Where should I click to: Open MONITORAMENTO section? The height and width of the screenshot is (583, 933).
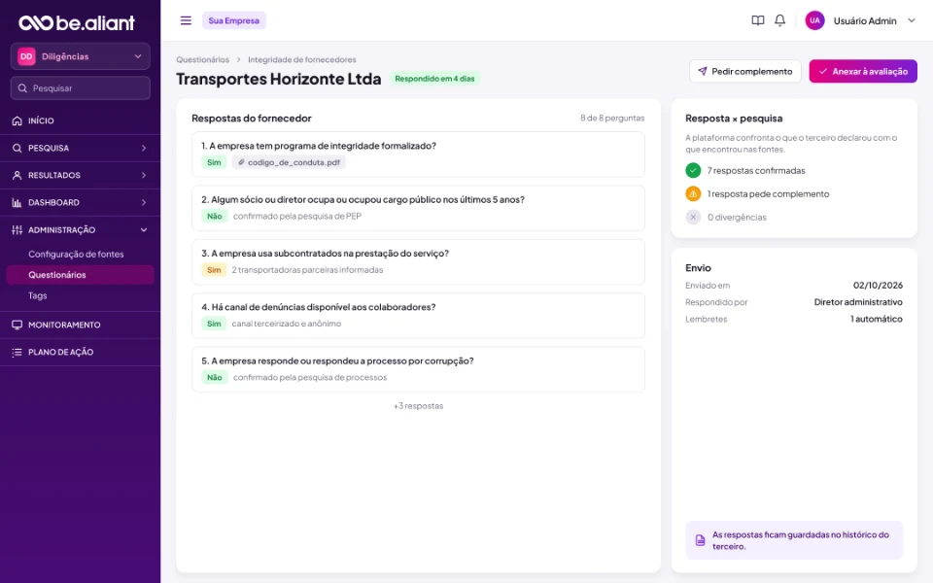pos(80,326)
